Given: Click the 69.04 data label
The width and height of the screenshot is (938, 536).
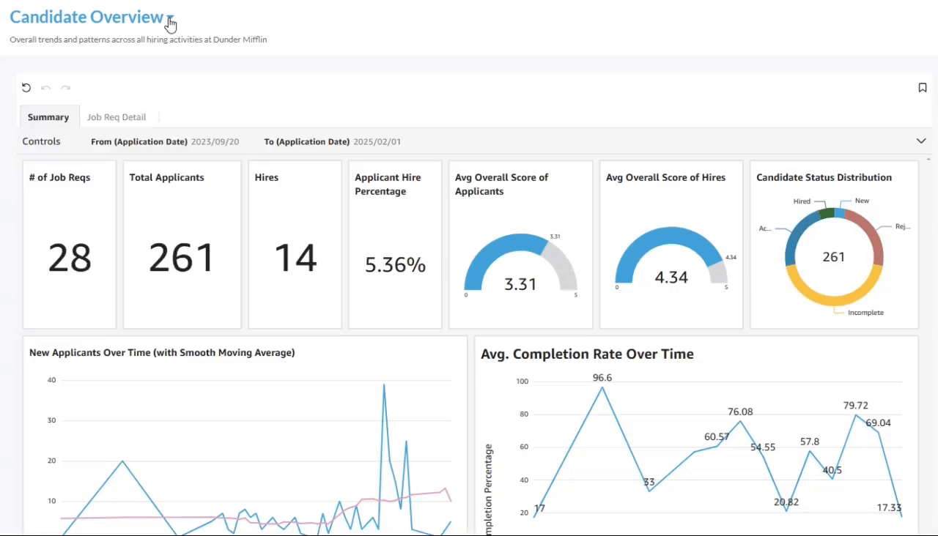Looking at the screenshot, I should coord(878,423).
